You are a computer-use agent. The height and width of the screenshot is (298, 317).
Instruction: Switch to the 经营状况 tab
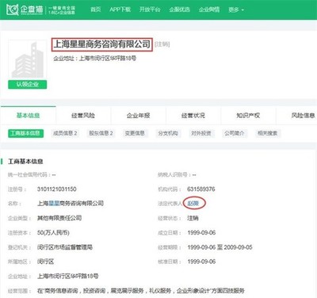[193, 116]
